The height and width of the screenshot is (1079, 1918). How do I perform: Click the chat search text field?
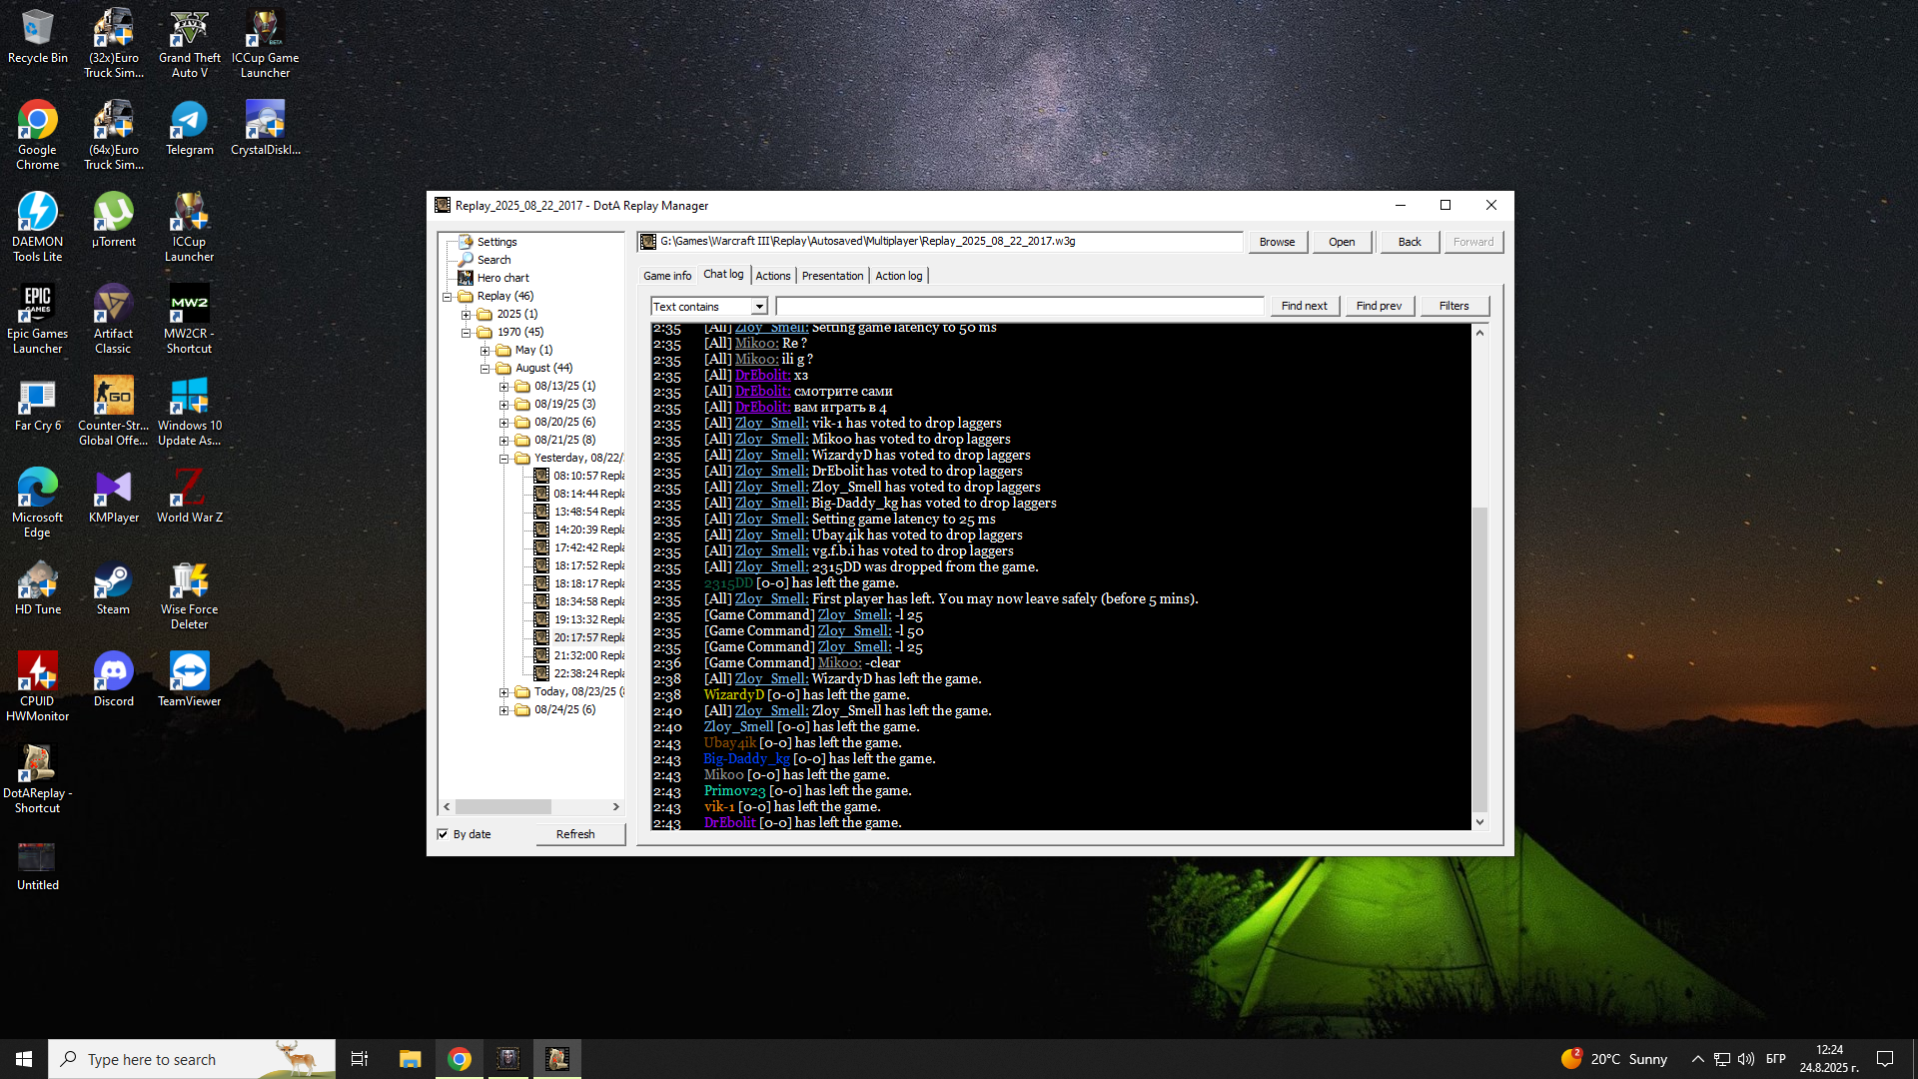(1020, 306)
